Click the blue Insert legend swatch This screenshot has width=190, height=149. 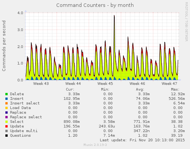pos(6,99)
